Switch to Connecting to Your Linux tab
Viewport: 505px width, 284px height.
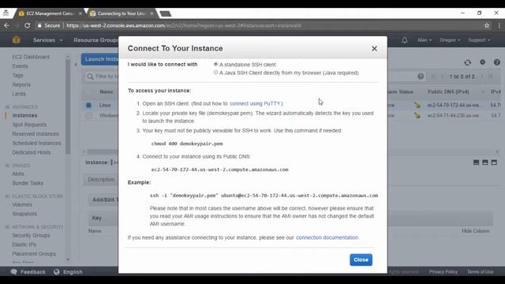point(122,13)
